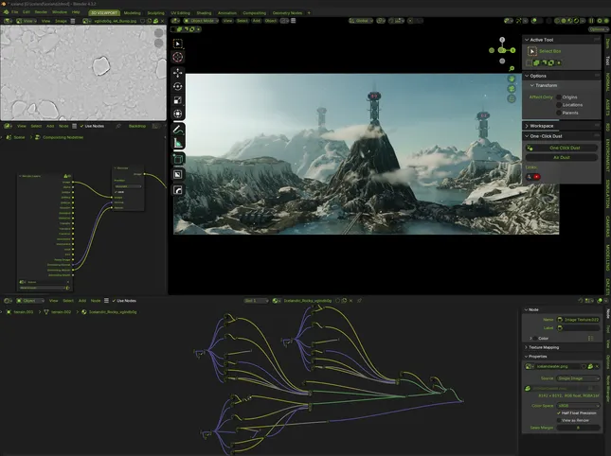Click the Z axis on navigation gizmo

point(502,40)
